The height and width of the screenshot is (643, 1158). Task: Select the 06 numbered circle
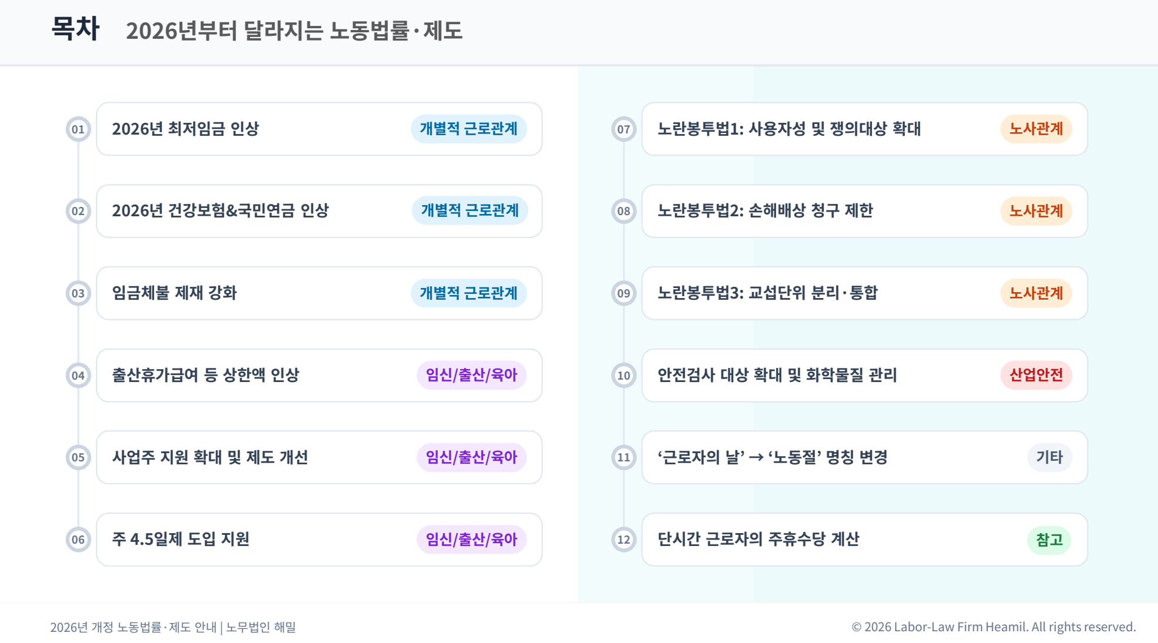point(78,540)
